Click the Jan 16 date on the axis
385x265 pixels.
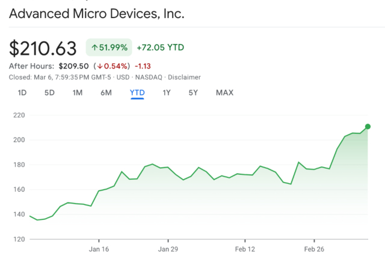[x=99, y=249]
